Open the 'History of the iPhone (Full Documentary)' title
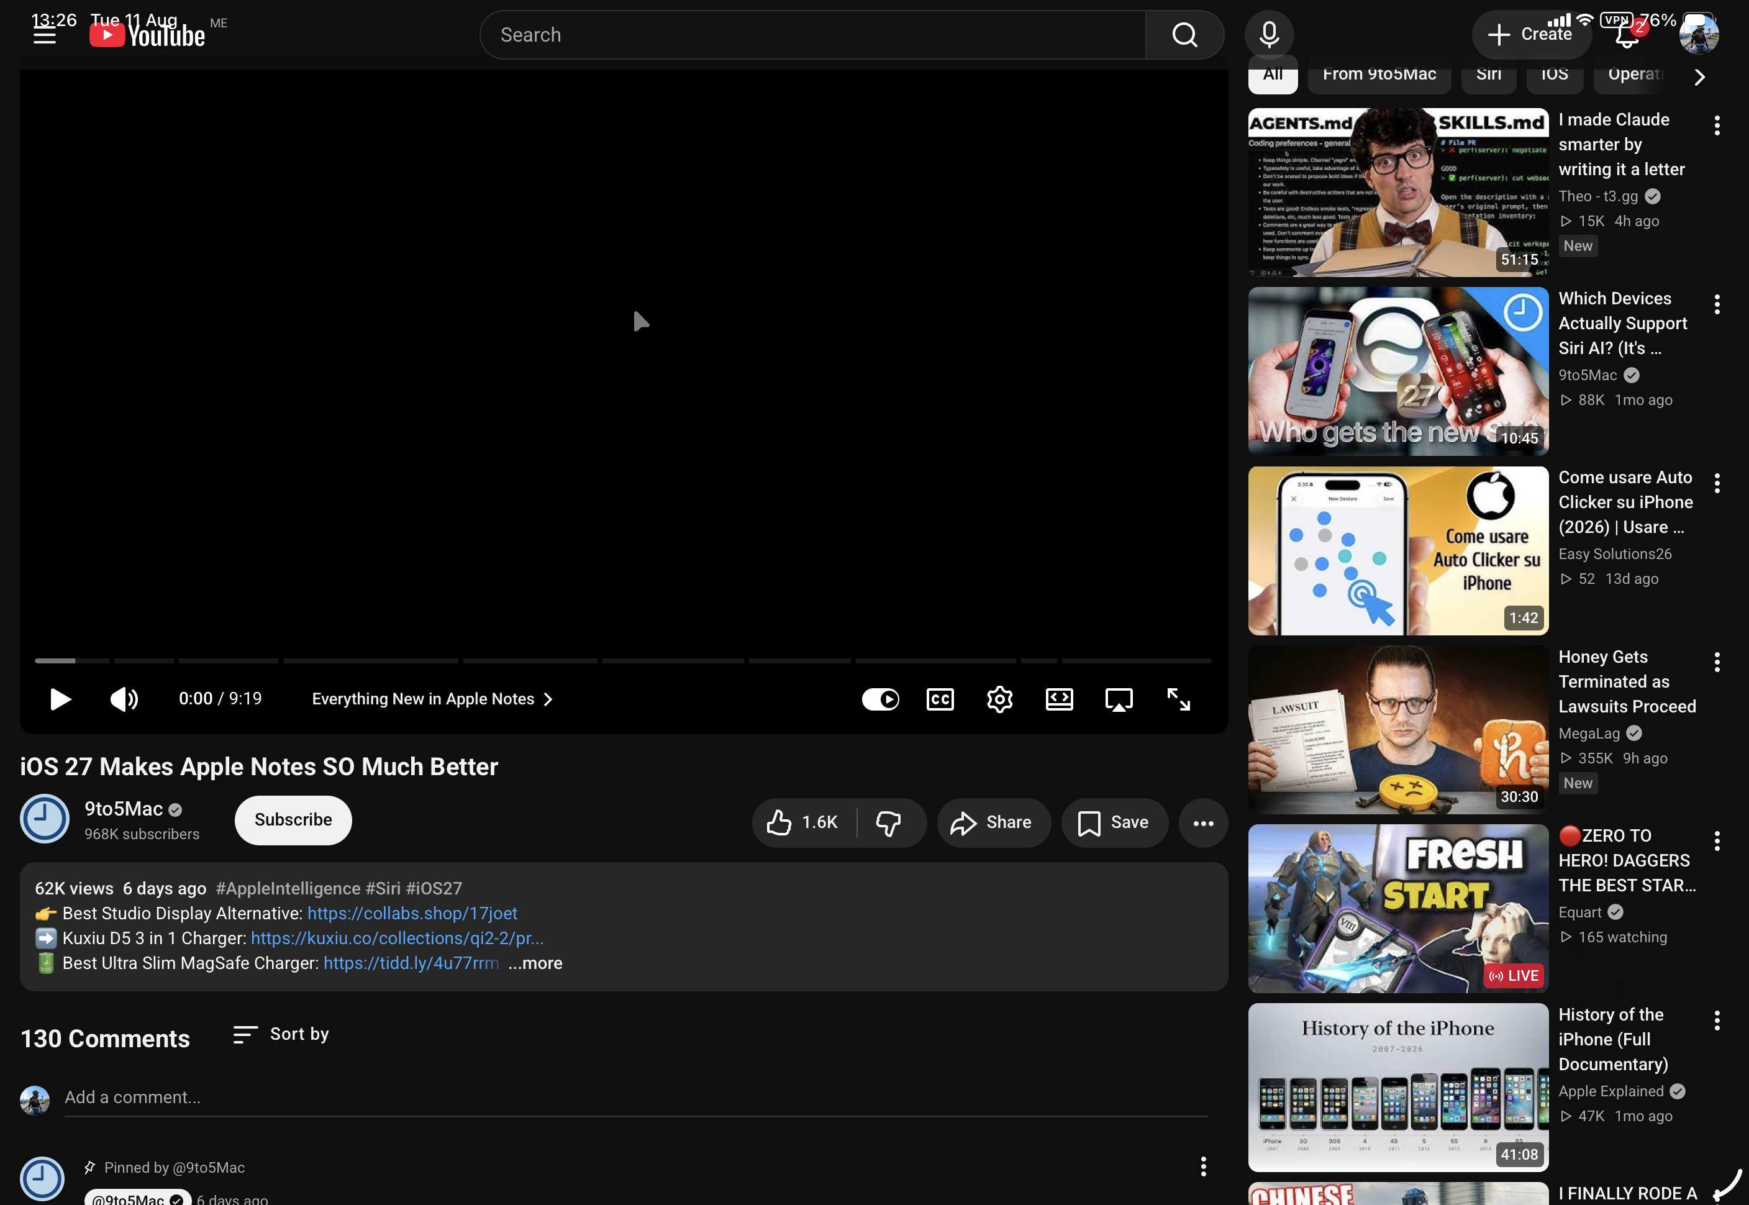Image resolution: width=1749 pixels, height=1205 pixels. [1613, 1040]
